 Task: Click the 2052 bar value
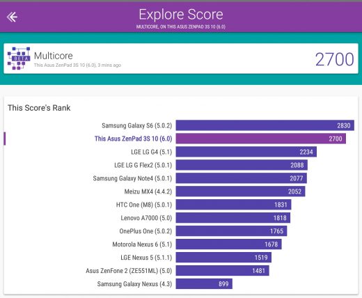tap(294, 191)
